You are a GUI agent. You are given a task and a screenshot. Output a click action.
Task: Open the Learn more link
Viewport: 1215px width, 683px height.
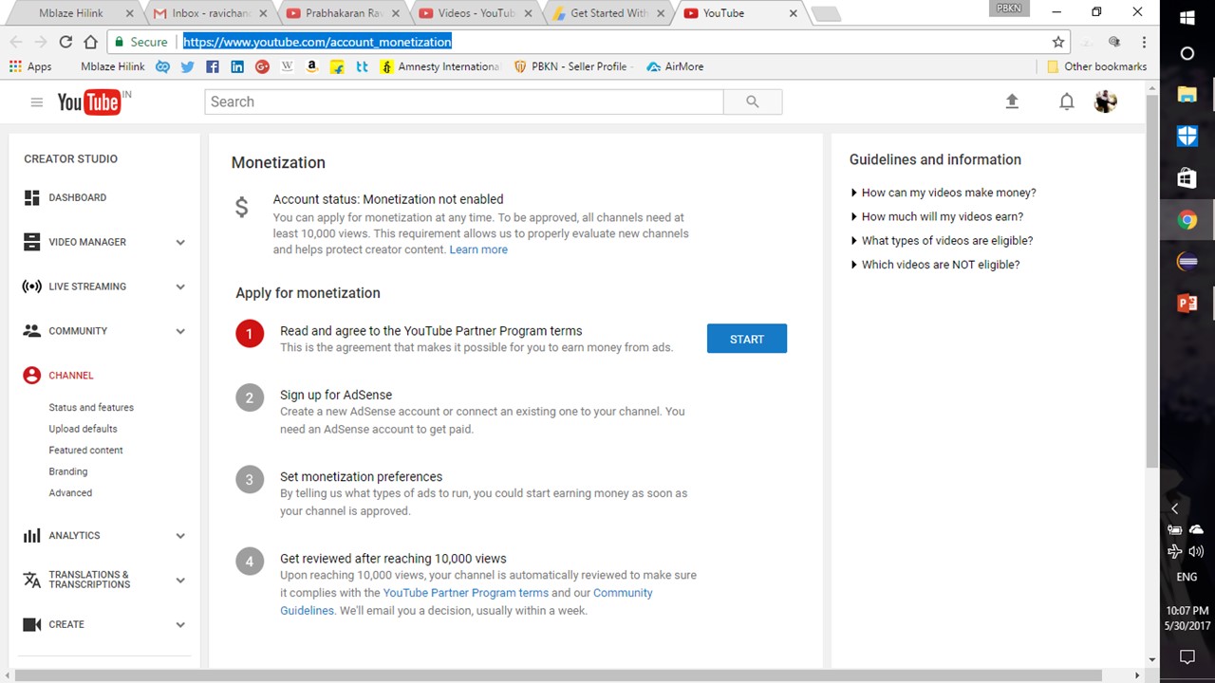tap(478, 249)
